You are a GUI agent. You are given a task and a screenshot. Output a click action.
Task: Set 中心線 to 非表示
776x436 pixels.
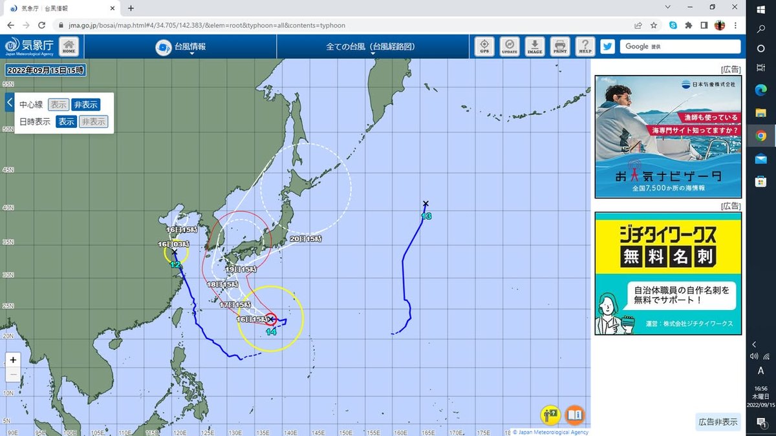[85, 105]
